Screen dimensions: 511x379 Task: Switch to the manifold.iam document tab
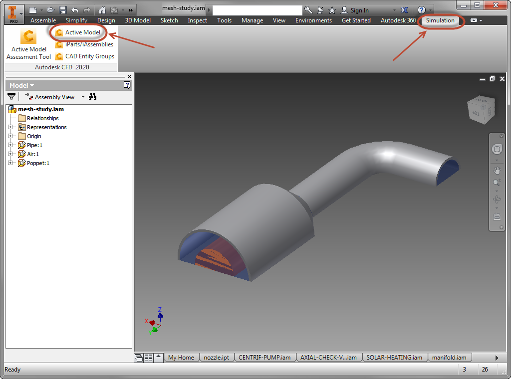[449, 358]
